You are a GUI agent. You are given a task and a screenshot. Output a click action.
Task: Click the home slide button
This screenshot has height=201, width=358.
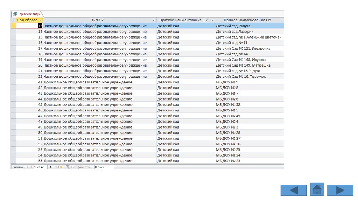(x=317, y=189)
